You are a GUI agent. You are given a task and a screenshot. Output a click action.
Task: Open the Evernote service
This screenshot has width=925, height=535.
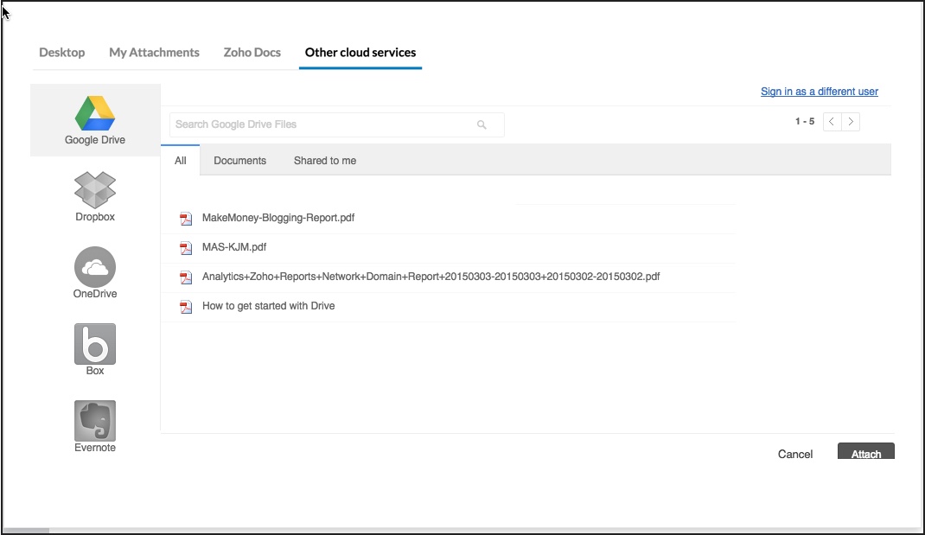95,421
